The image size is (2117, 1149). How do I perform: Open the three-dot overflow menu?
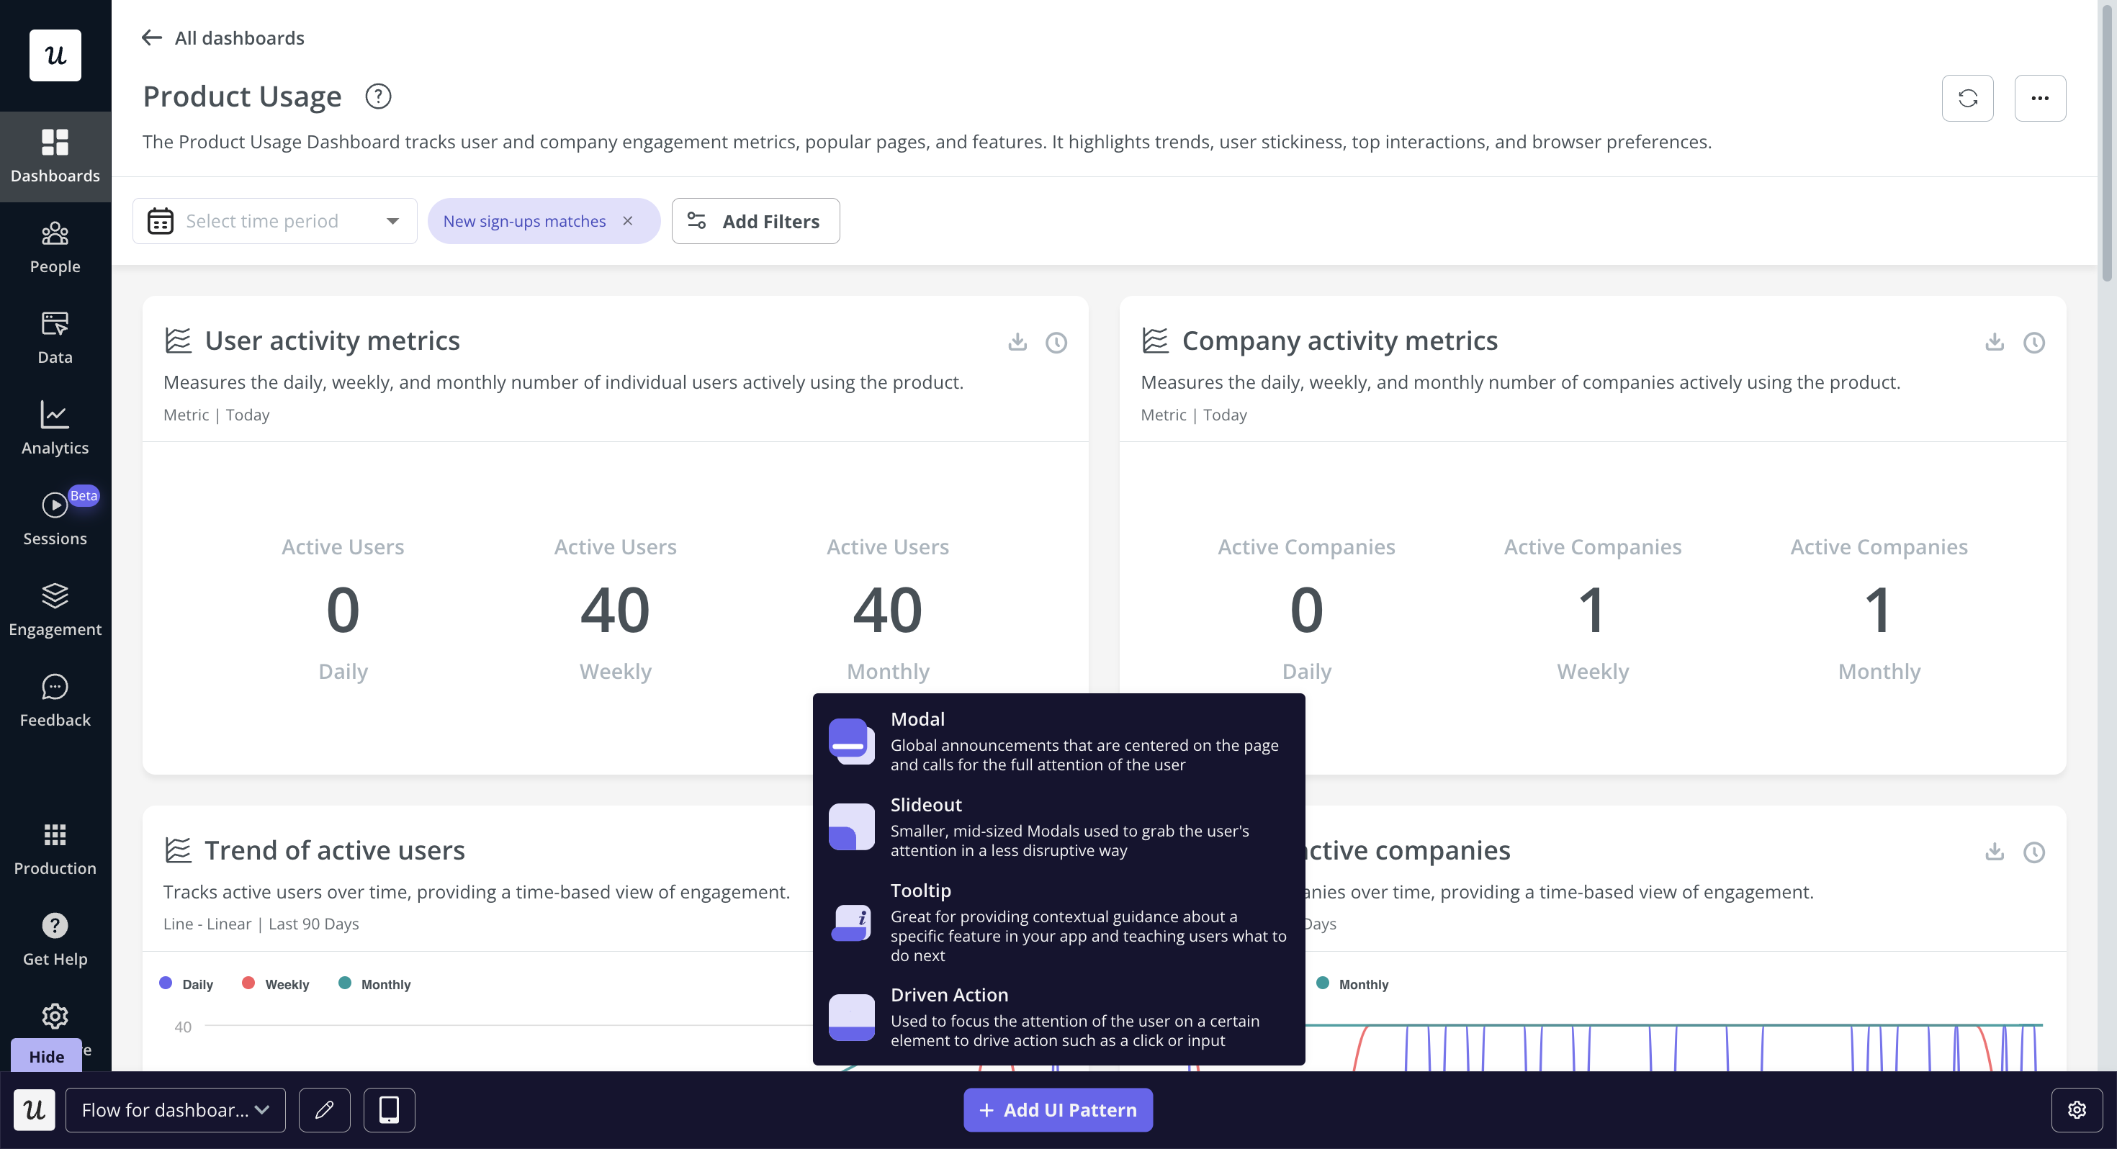pyautogui.click(x=2039, y=96)
